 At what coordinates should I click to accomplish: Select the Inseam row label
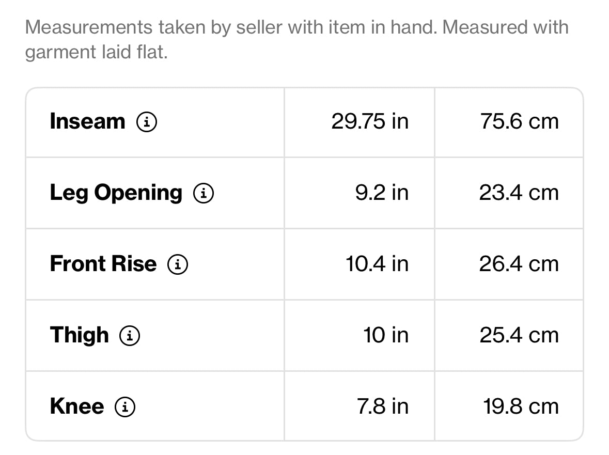point(88,121)
